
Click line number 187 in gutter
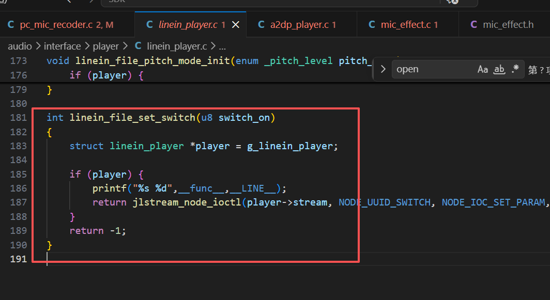click(x=19, y=202)
